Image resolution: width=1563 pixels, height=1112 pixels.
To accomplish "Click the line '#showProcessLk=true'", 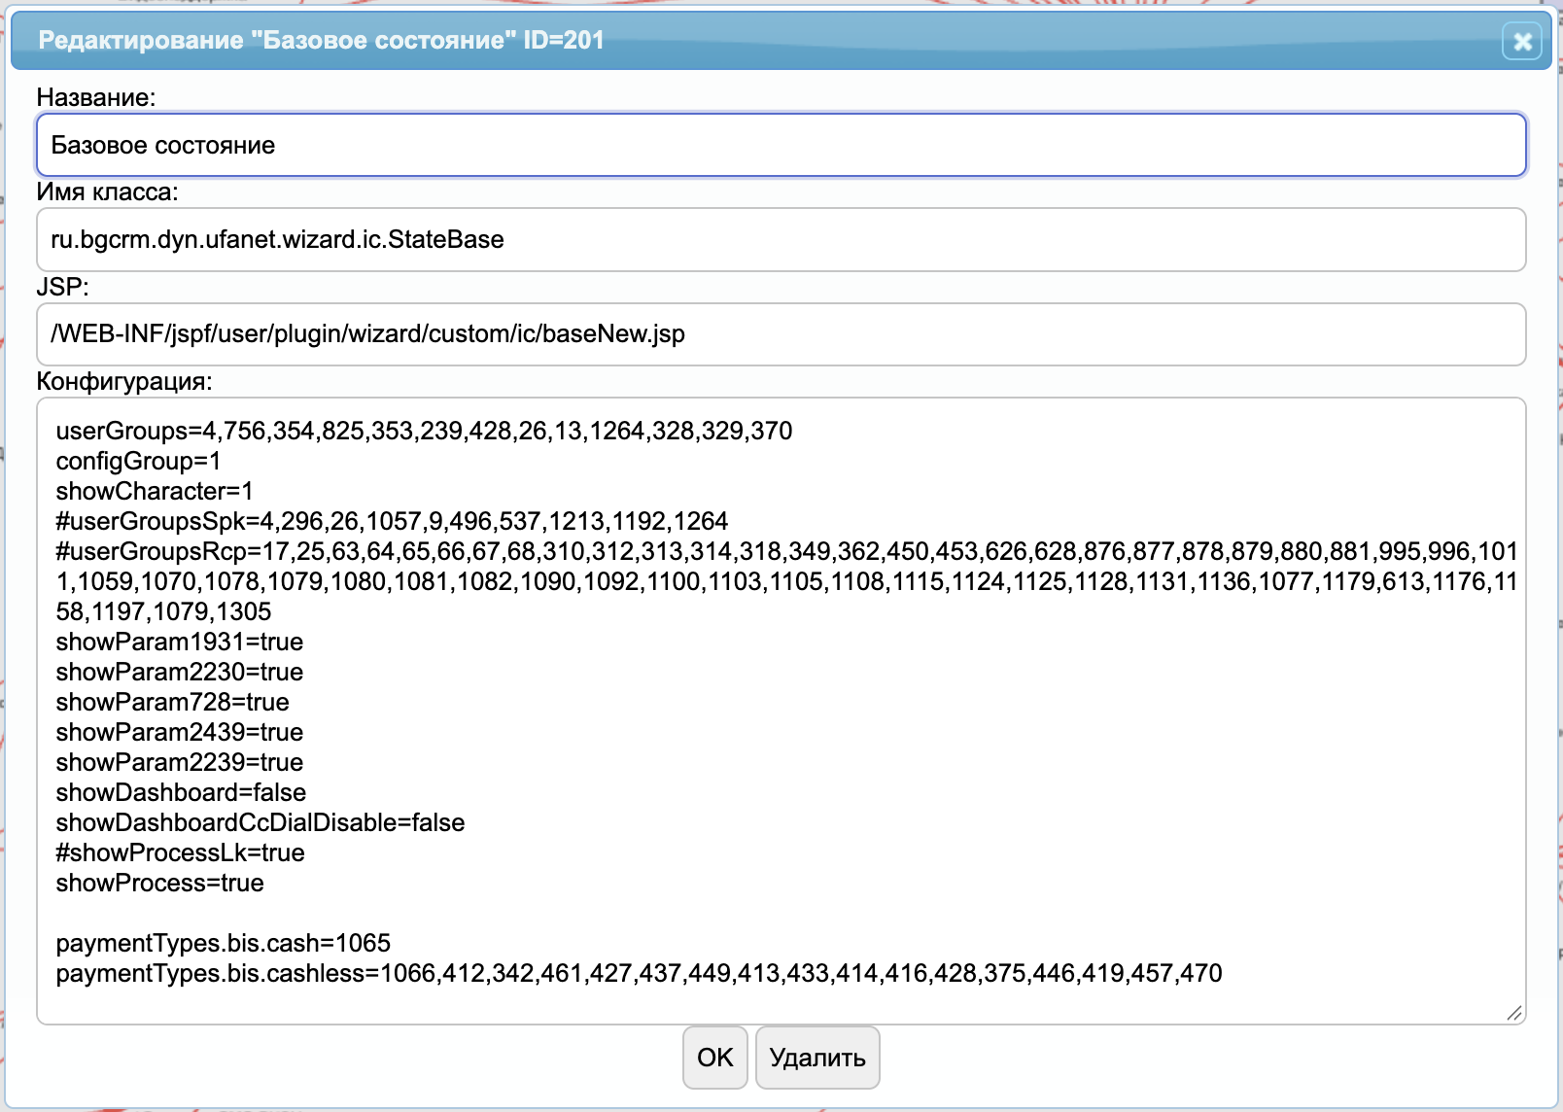I will click(181, 852).
